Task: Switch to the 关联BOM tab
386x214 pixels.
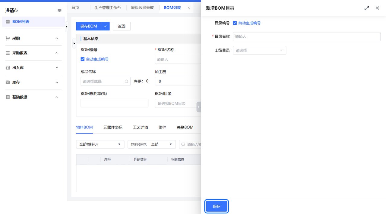Action: click(x=185, y=127)
